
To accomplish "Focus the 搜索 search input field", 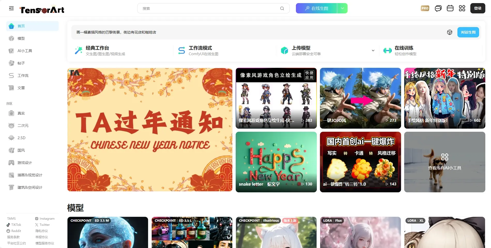I will tap(209, 9).
